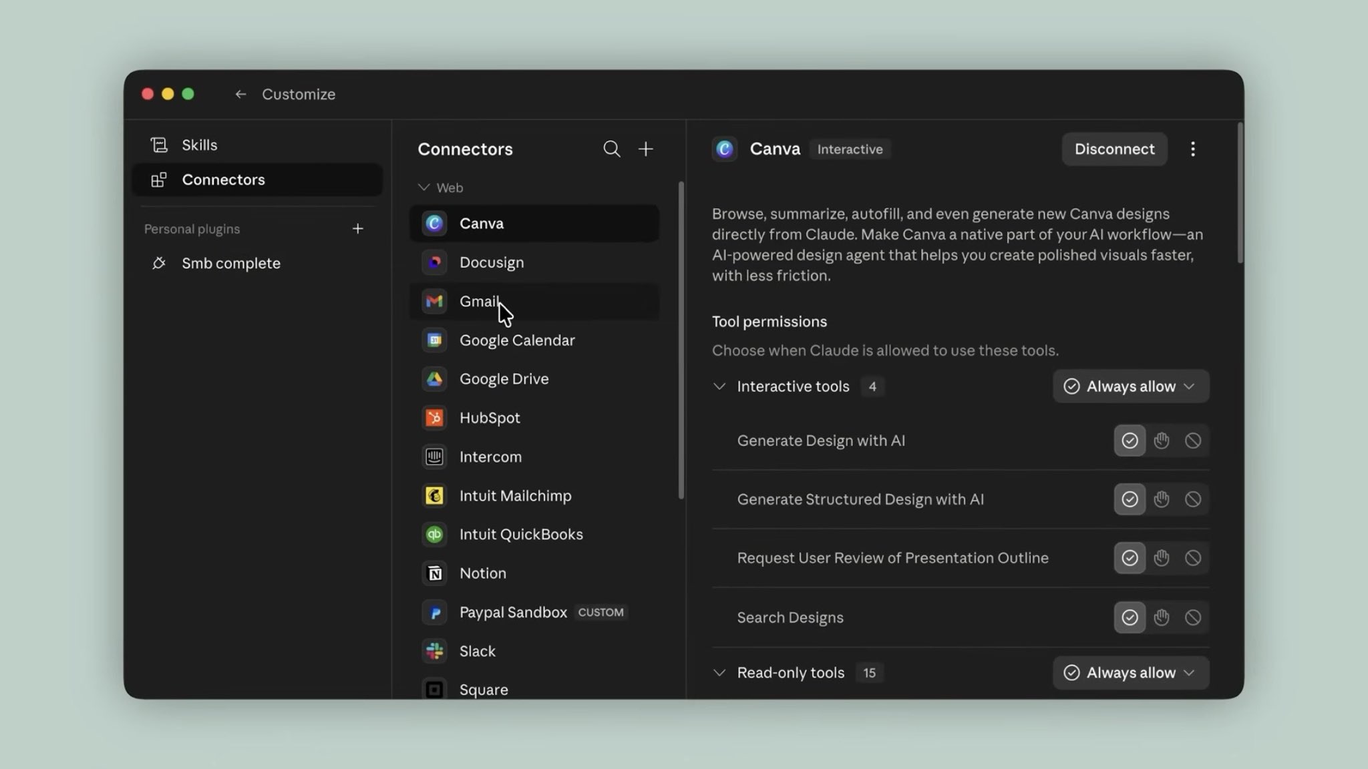Open the Smb complete plugin
Viewport: 1368px width, 769px height.
257,263
